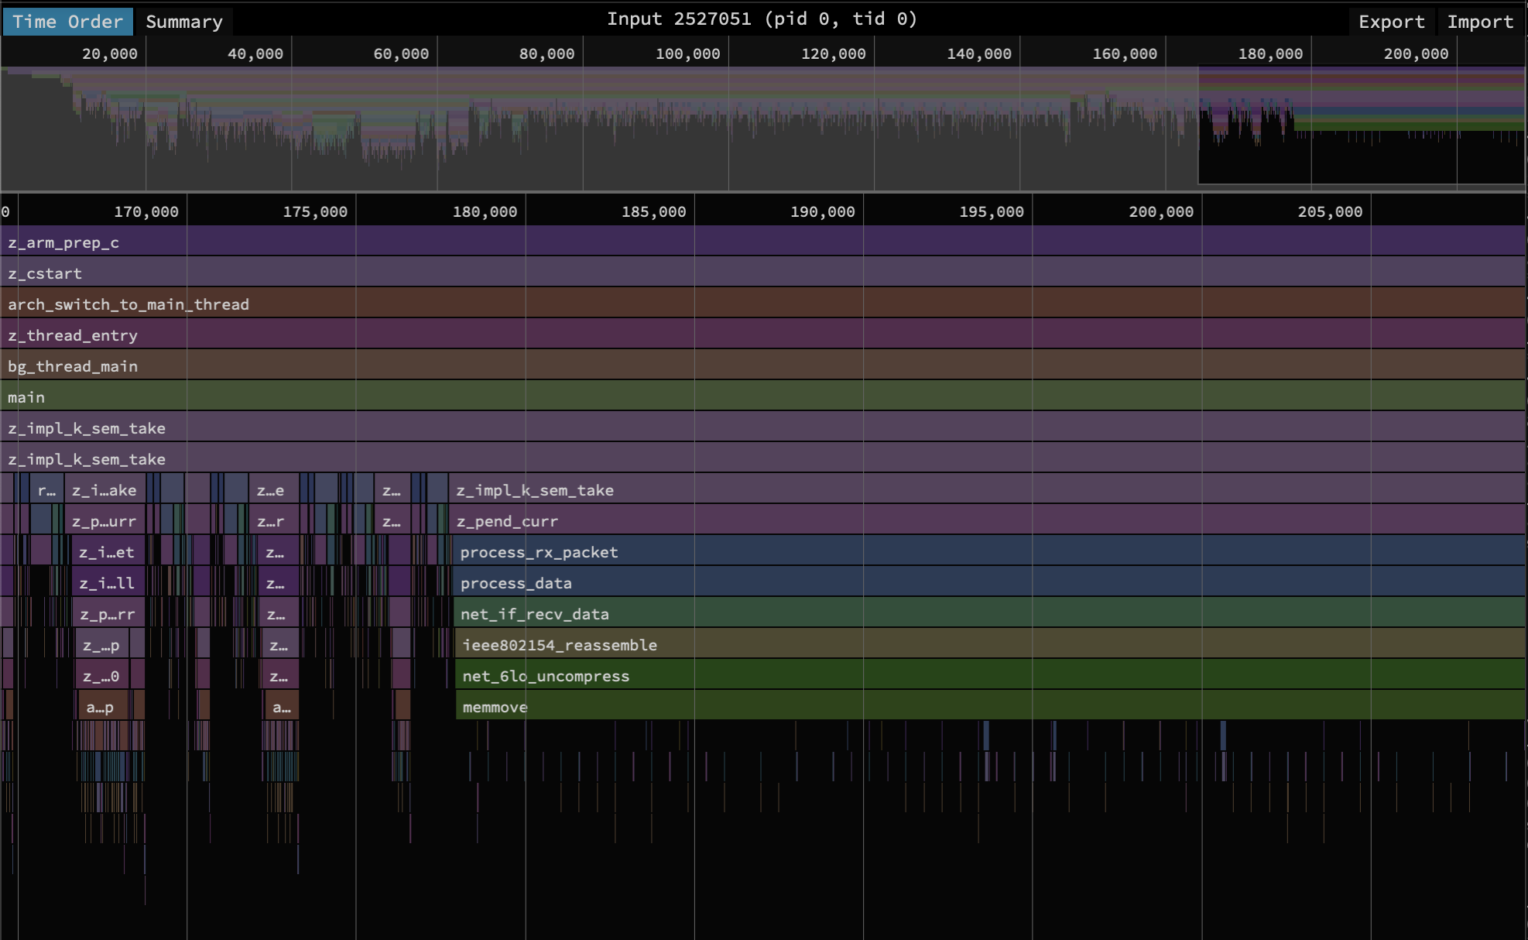Click the Export button
Screen dimensions: 1528x940
[x=1391, y=21]
